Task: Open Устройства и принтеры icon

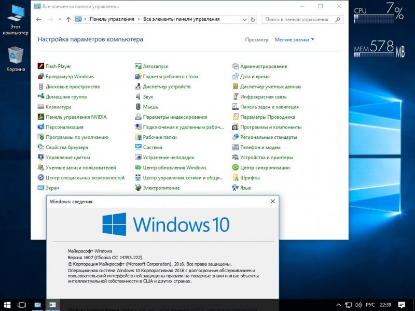Action: [236, 158]
